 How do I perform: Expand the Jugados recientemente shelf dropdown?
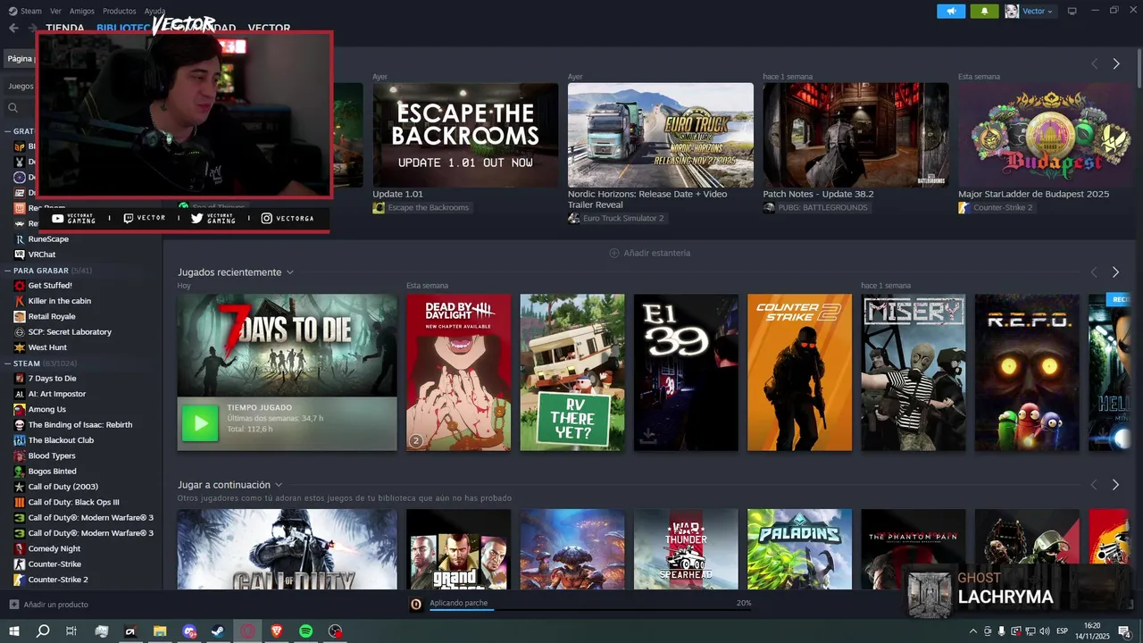point(289,272)
